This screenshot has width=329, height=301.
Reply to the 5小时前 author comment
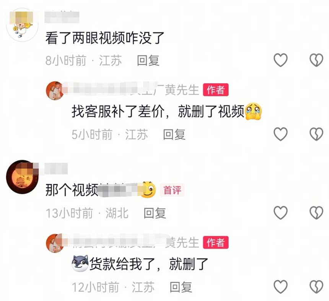click(x=174, y=134)
